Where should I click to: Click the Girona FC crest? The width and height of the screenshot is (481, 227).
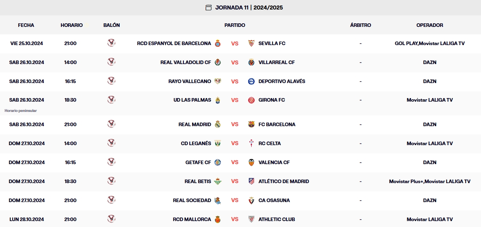[x=251, y=100]
